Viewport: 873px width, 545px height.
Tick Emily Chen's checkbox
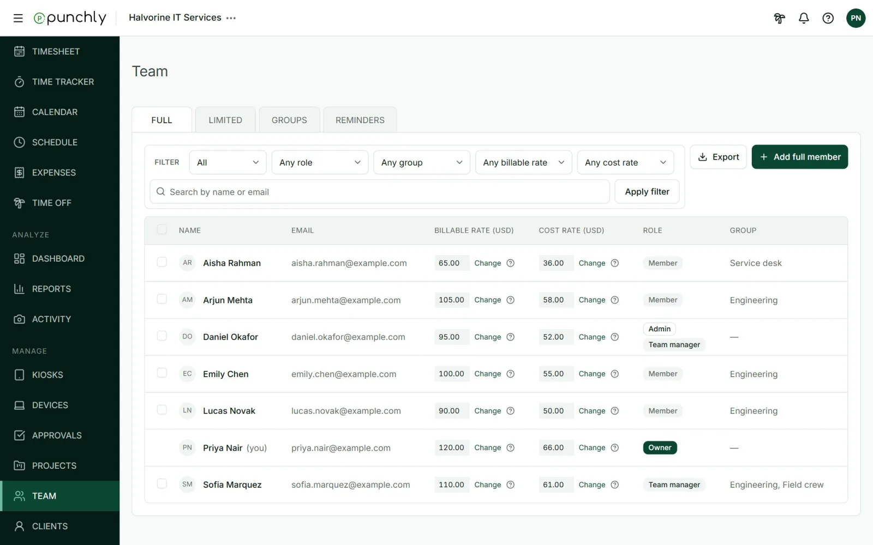pos(162,373)
